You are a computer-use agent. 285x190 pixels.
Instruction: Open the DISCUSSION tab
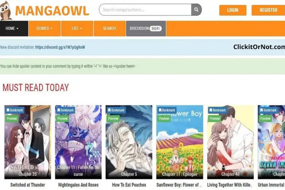pyautogui.click(x=146, y=29)
